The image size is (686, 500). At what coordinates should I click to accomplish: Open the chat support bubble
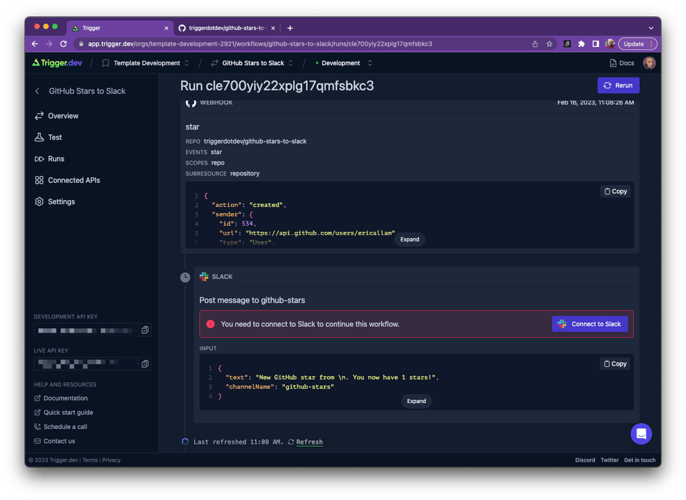click(641, 434)
